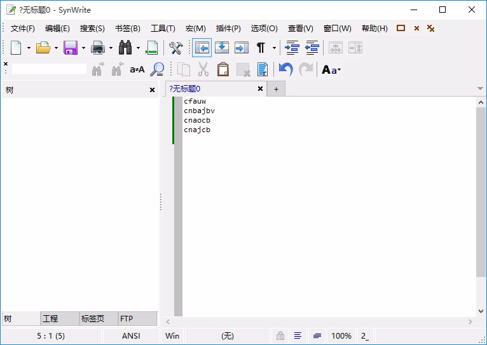Close the quick search bar
The width and height of the screenshot is (487, 345).
(x=6, y=64)
